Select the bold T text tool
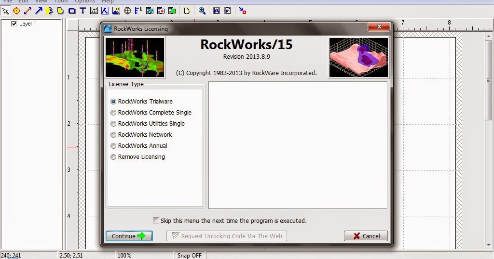Image resolution: width=494 pixels, height=259 pixels. point(83,11)
